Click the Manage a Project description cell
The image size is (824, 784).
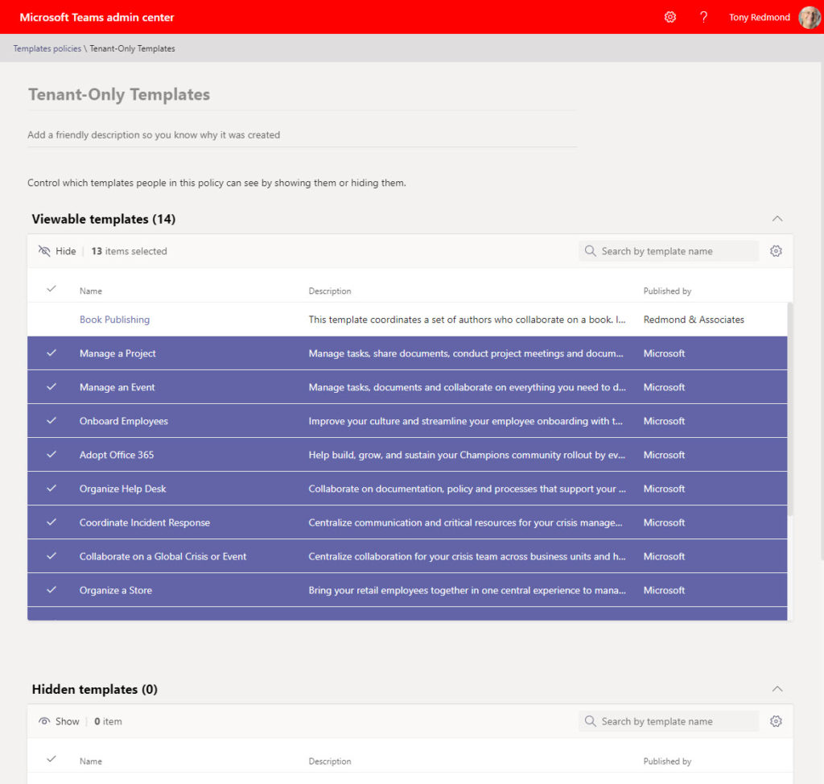[466, 353]
